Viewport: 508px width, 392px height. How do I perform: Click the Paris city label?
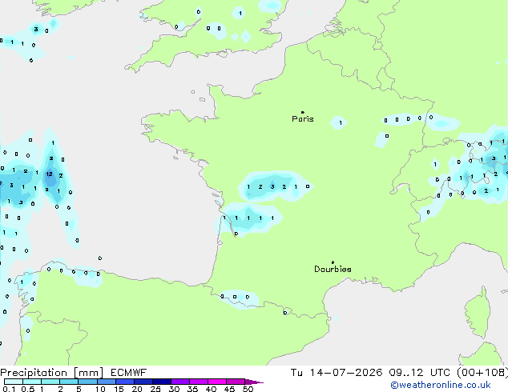tap(303, 119)
